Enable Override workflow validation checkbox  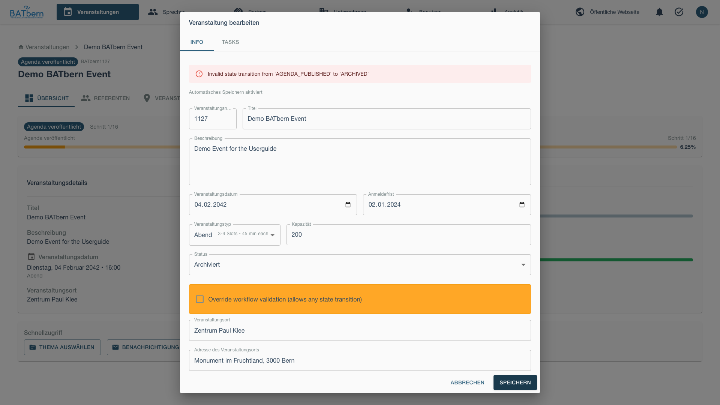[x=200, y=299]
